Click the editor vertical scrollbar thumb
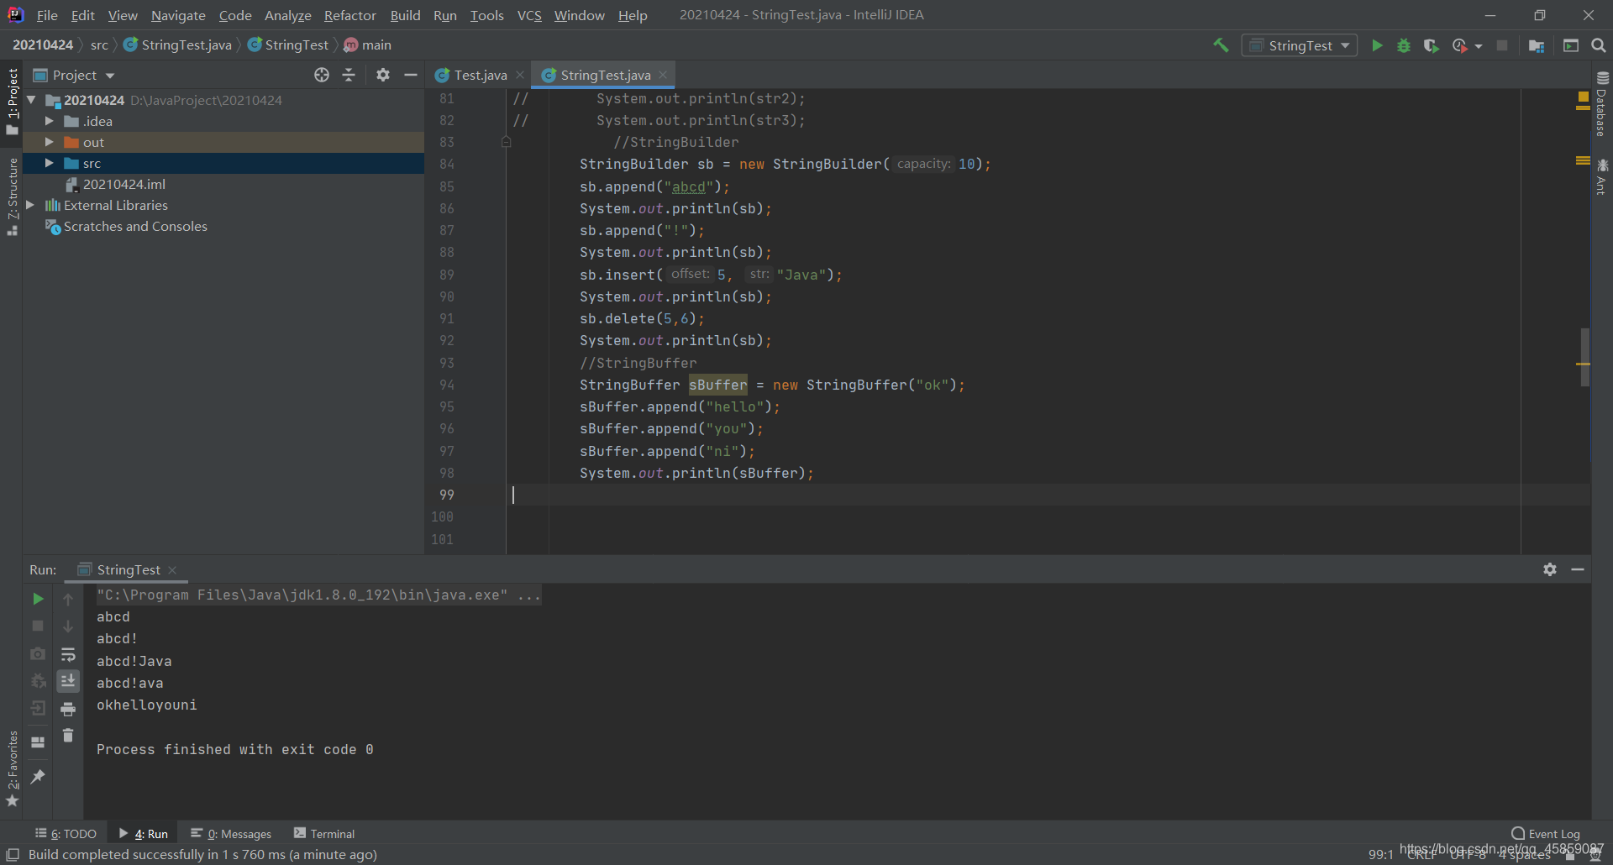1613x865 pixels. click(x=1584, y=357)
